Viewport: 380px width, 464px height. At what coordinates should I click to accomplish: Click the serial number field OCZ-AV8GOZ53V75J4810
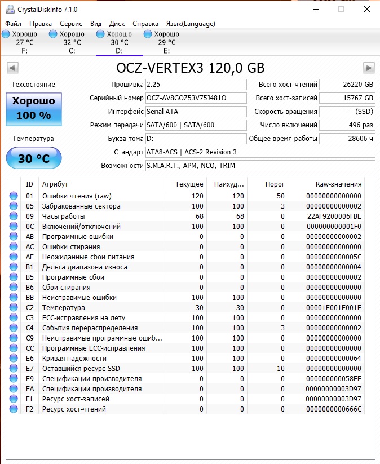tap(196, 98)
